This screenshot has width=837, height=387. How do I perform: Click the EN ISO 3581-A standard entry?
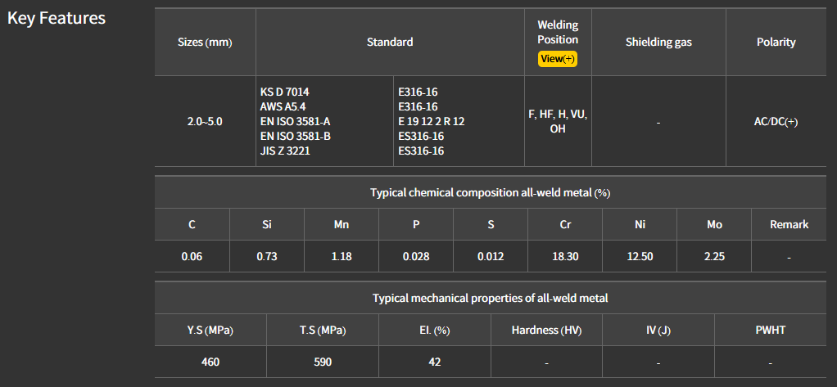click(295, 121)
